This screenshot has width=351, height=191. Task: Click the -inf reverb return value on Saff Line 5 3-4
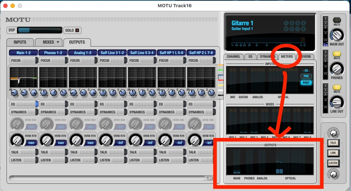[150, 143]
